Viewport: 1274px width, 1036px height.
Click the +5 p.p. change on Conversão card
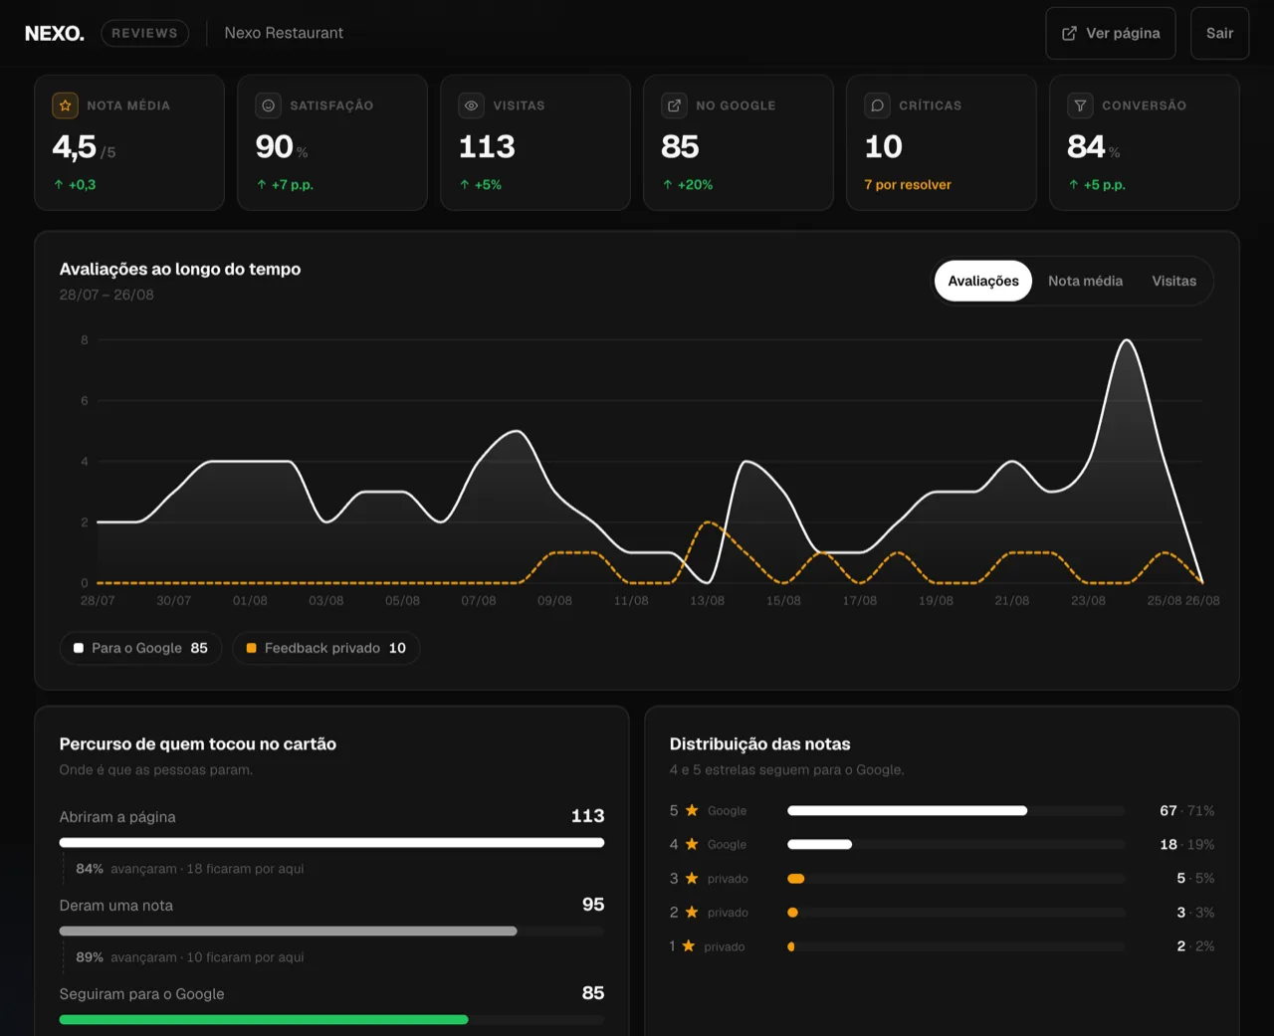1097,185
